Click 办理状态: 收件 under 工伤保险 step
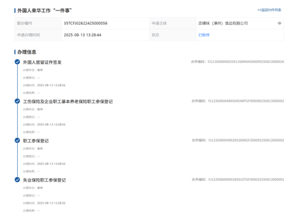Viewport: 307px width, 216px height. [33, 109]
